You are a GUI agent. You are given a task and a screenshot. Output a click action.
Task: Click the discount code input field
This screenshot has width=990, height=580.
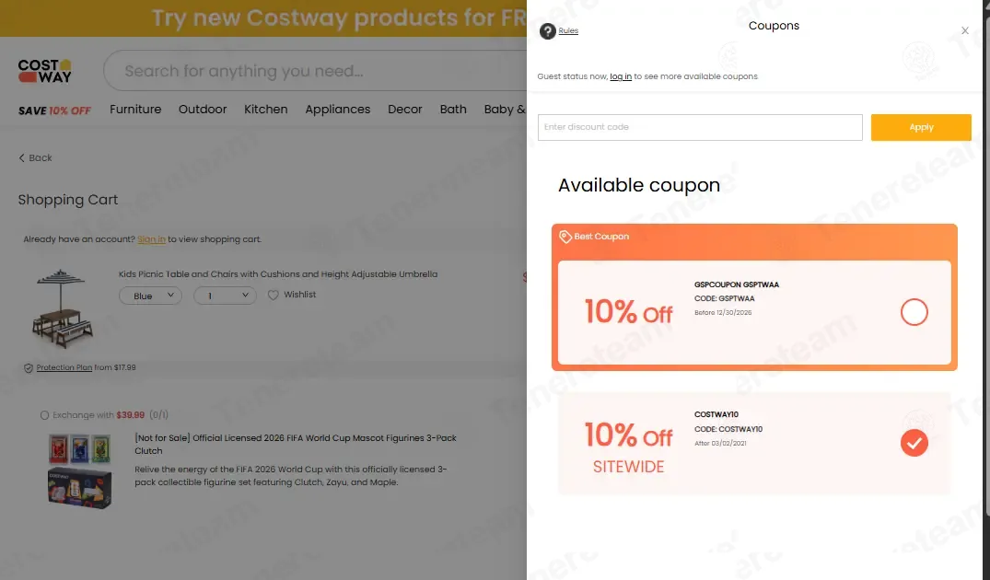pos(700,127)
